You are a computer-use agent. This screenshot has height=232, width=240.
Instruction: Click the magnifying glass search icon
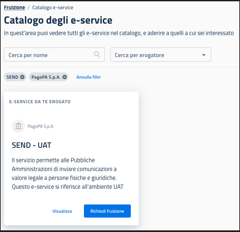[x=97, y=54]
